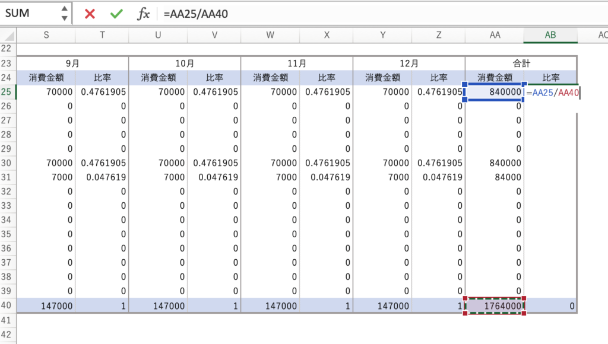Select column S header

(x=46, y=35)
